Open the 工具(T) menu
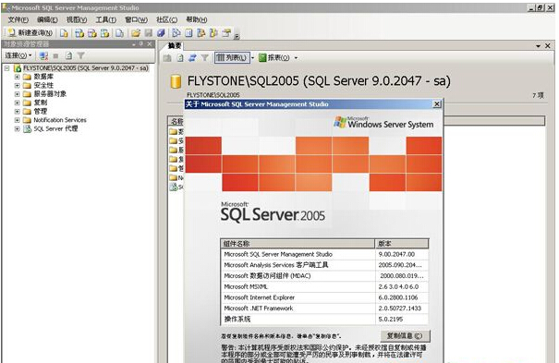The width and height of the screenshot is (559, 363). 106,20
